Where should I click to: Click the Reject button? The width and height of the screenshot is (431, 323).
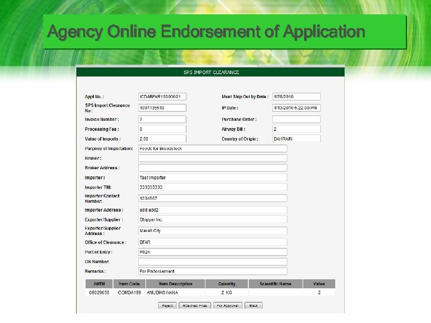pos(167,306)
